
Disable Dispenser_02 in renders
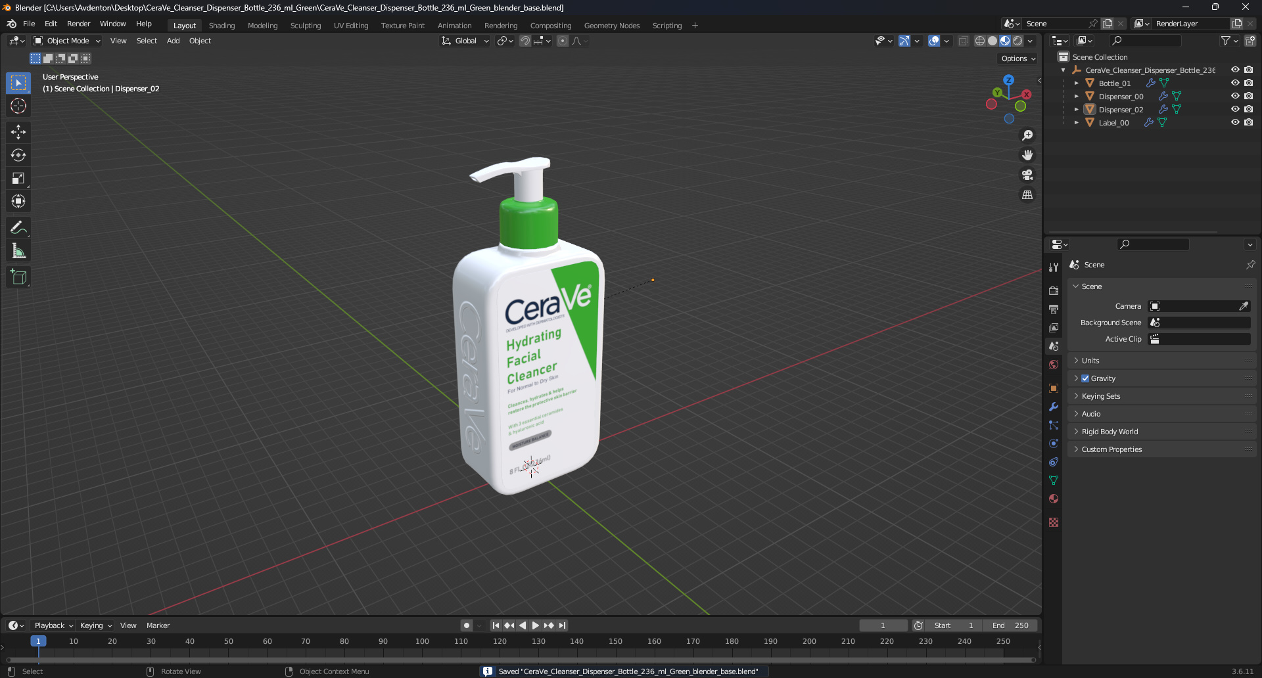[x=1249, y=109]
